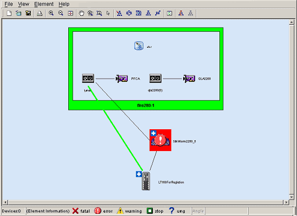Select the SilkWorm2250_5 switch error icon
The height and width of the screenshot is (216, 297).
160,140
